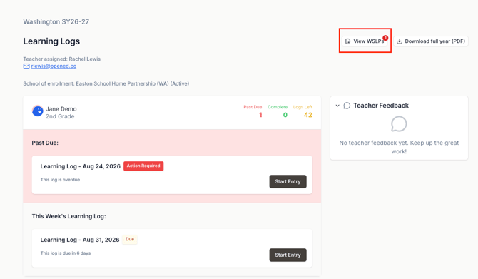Open the View WSLPs button
This screenshot has width=478, height=279.
point(365,41)
